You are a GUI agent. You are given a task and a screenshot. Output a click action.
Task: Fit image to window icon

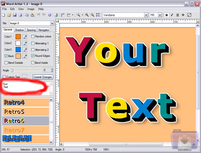[98, 15]
